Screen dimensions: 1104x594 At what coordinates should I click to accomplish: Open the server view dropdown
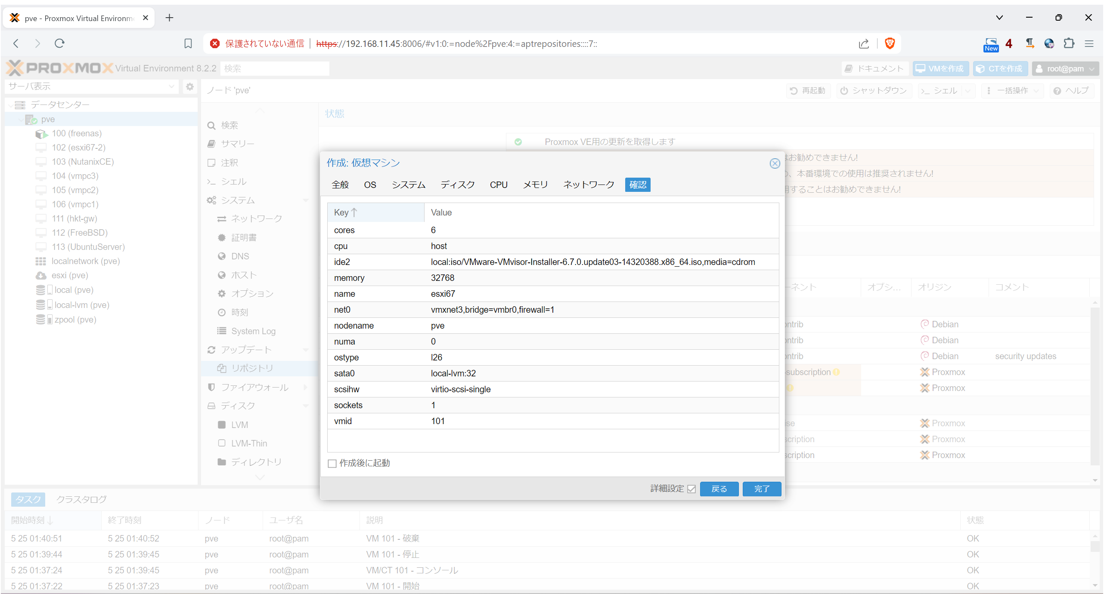coord(171,86)
